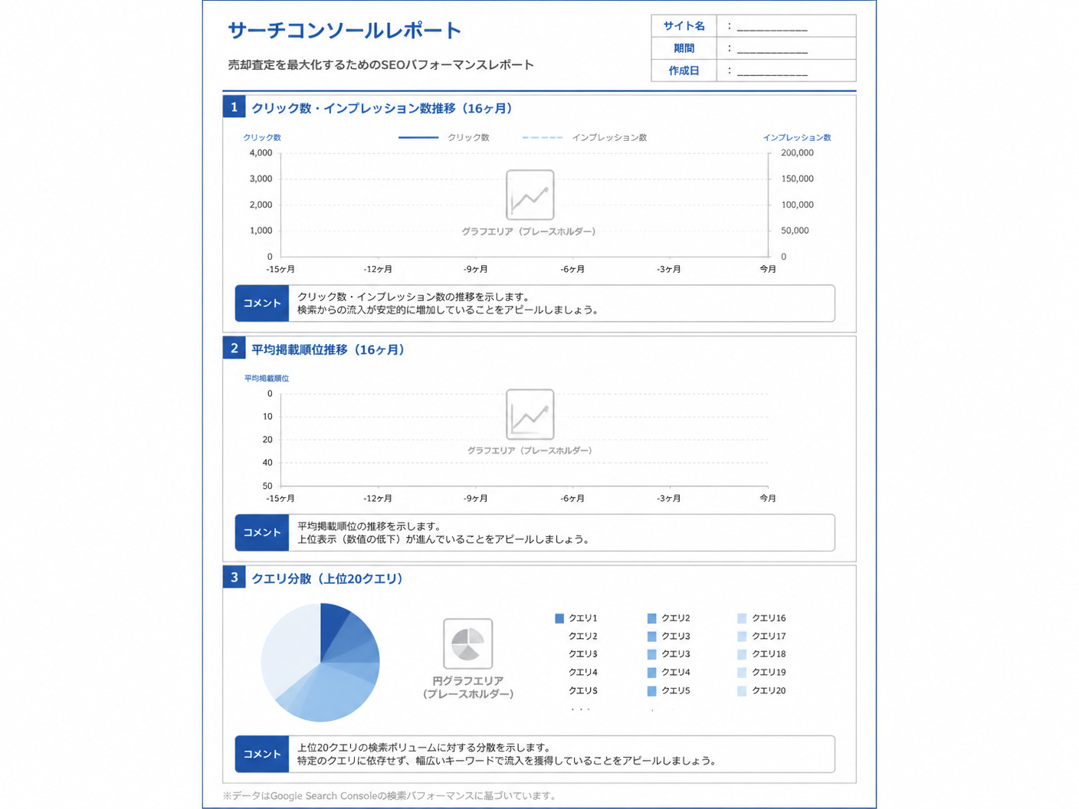This screenshot has width=1079, height=809.
Task: Click the コメント label under the query pie chart
Action: pyautogui.click(x=262, y=754)
